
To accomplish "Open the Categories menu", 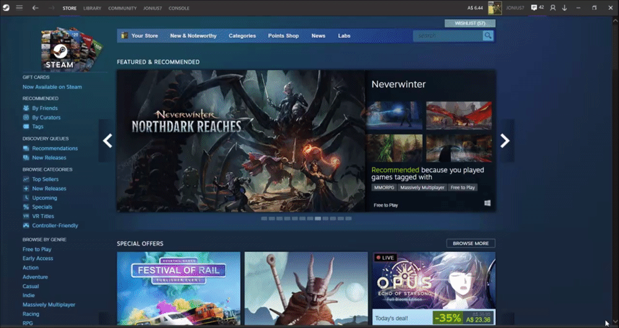I will click(242, 35).
